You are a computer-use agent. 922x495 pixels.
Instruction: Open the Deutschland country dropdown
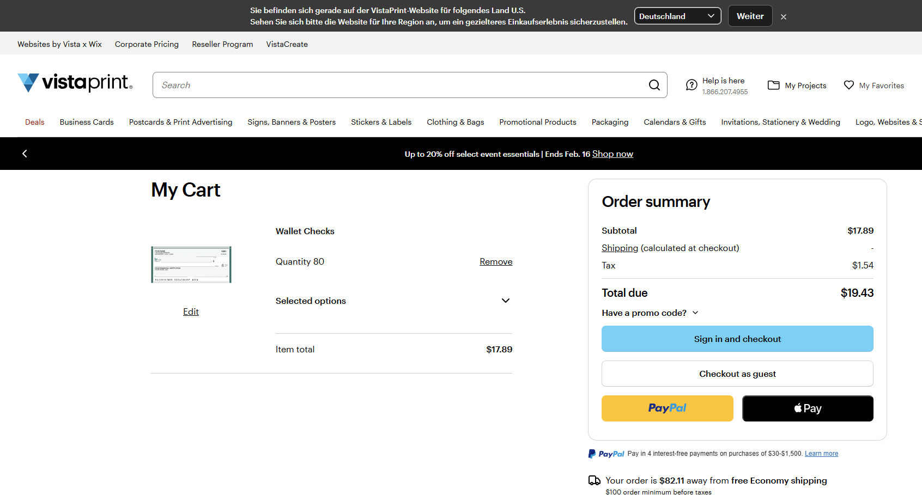677,16
